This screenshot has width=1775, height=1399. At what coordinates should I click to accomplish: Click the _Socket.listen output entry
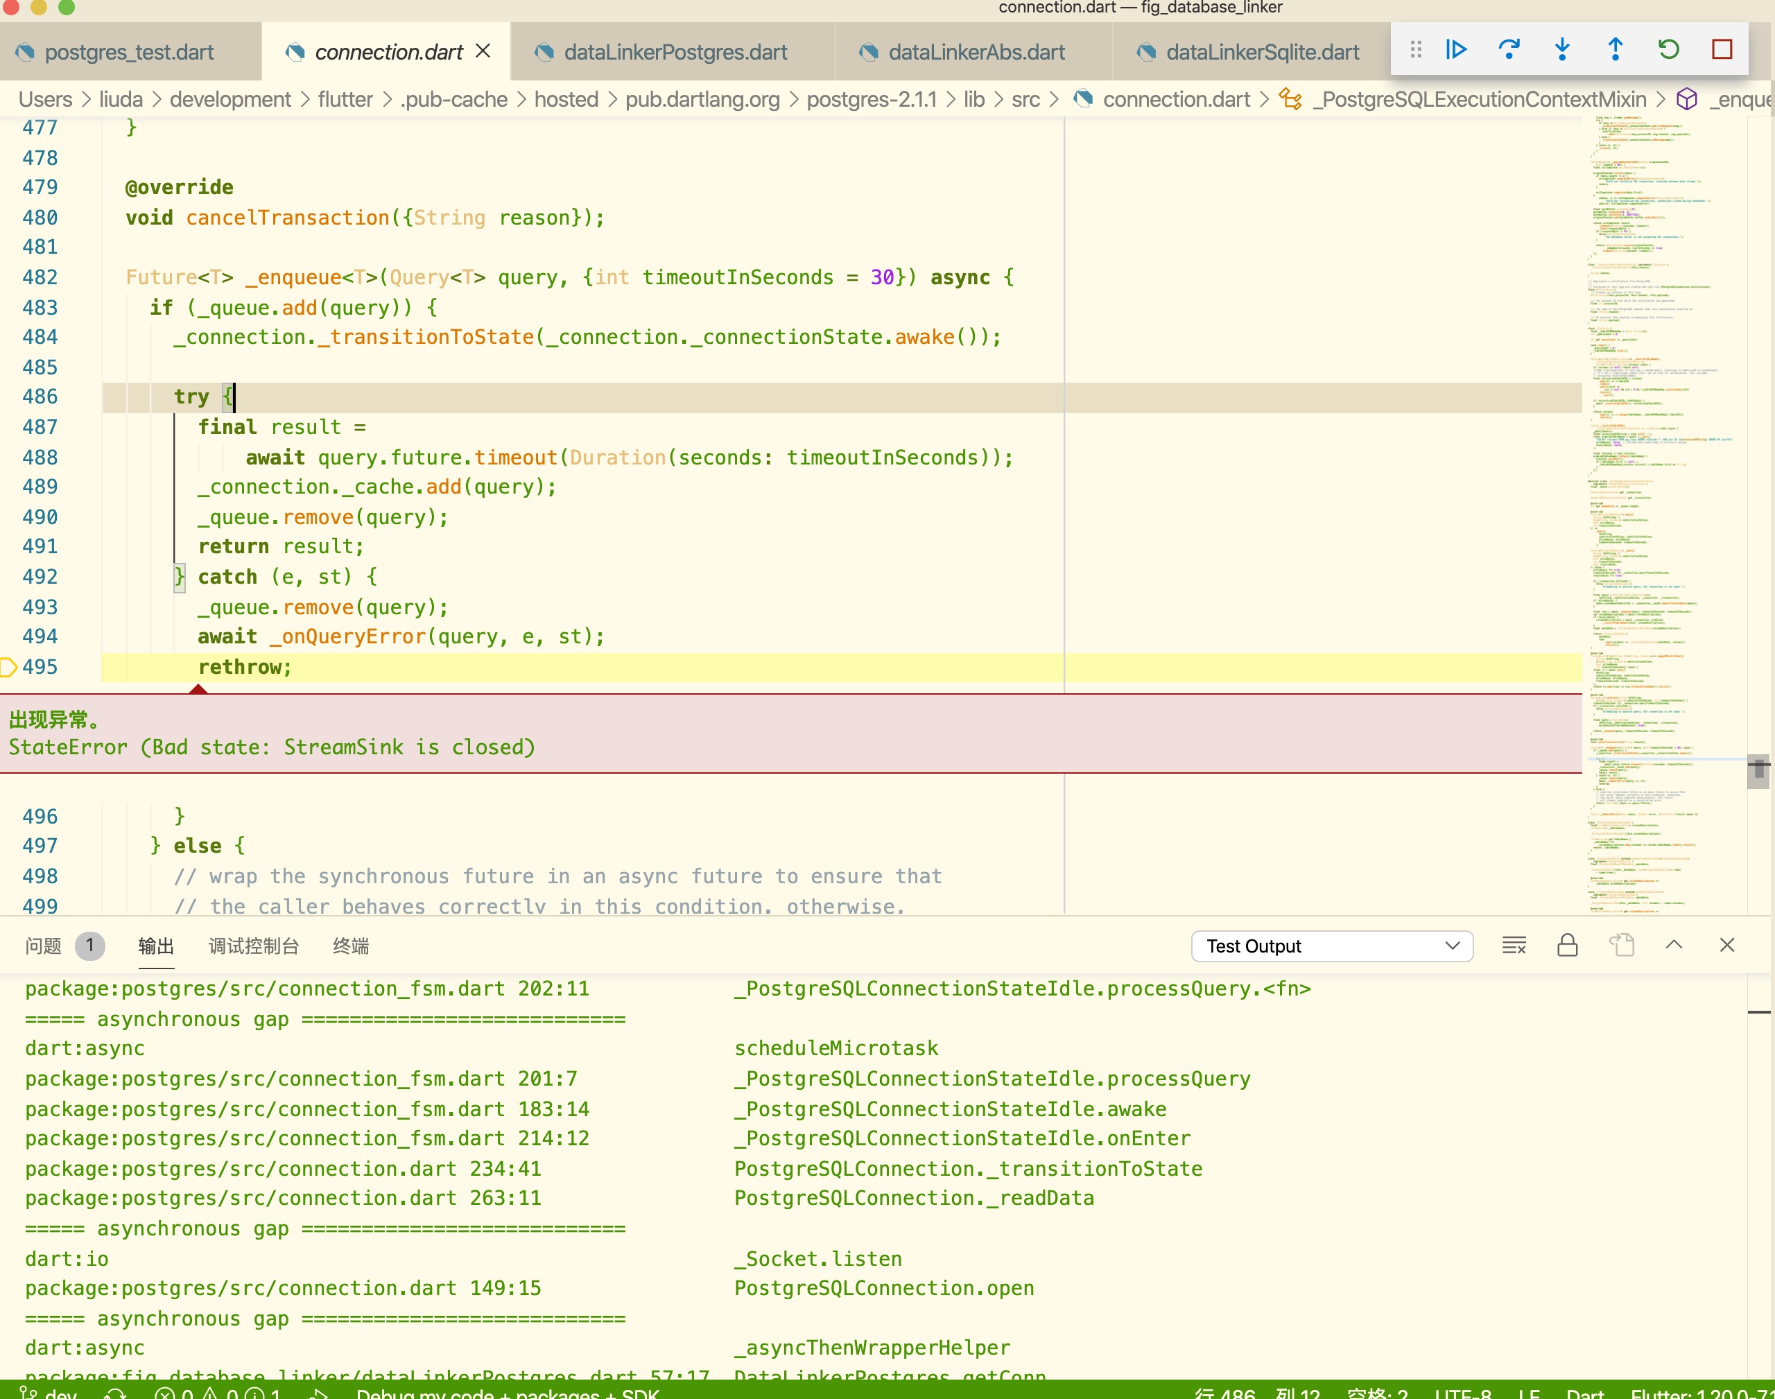tap(817, 1259)
